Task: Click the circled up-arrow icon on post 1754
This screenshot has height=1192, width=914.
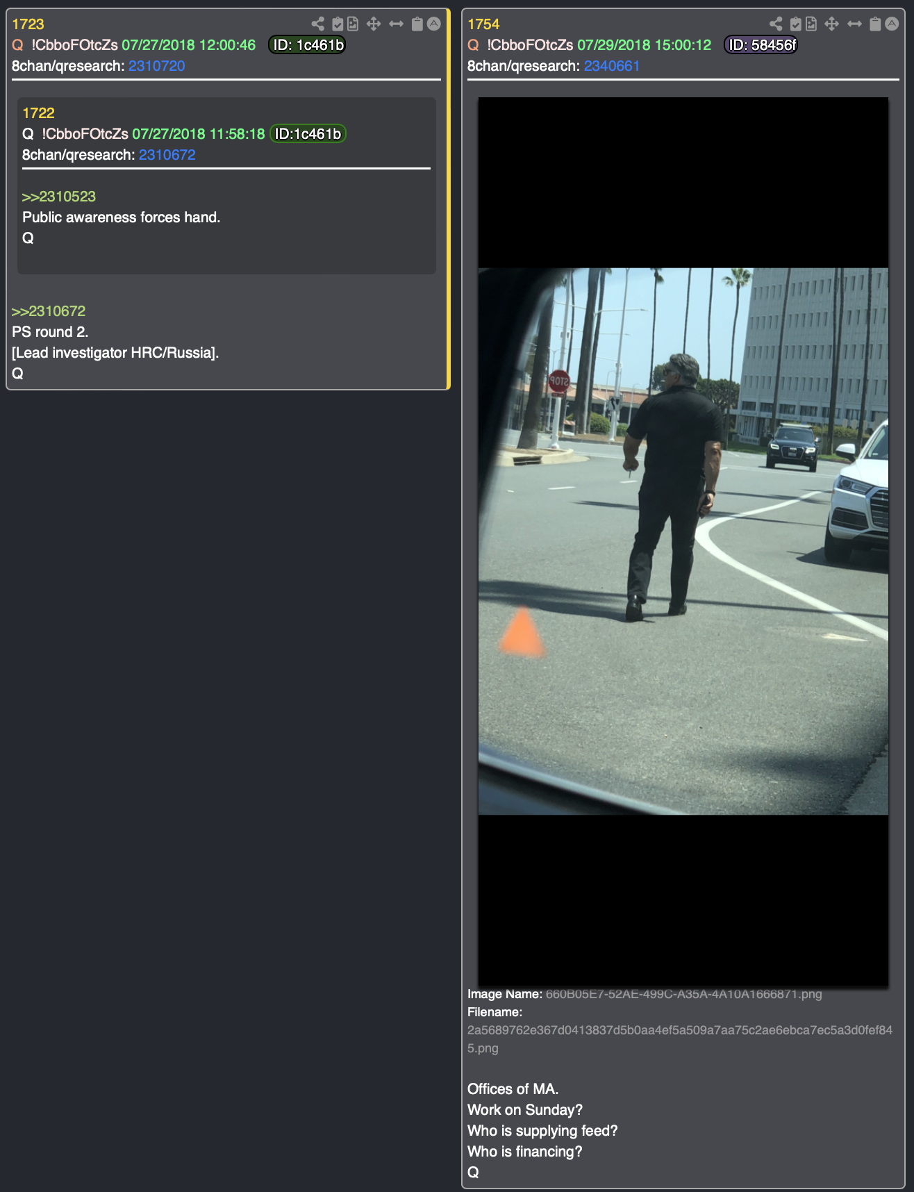Action: 892,24
